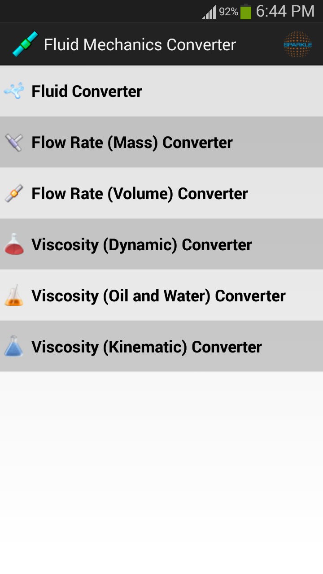Screen dimensions: 323x574
Task: Tap the Sparkle logo in header
Action: pyautogui.click(x=297, y=44)
